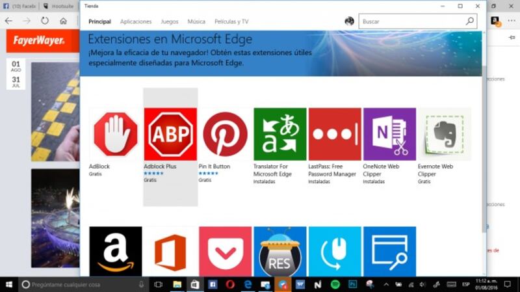
Task: Open the Amazon extension tile
Action: (116, 252)
